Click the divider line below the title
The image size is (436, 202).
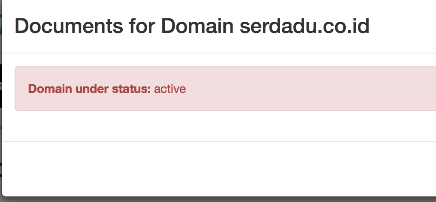tap(215, 53)
